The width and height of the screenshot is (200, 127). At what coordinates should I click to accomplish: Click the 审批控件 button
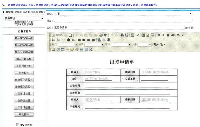(24, 114)
